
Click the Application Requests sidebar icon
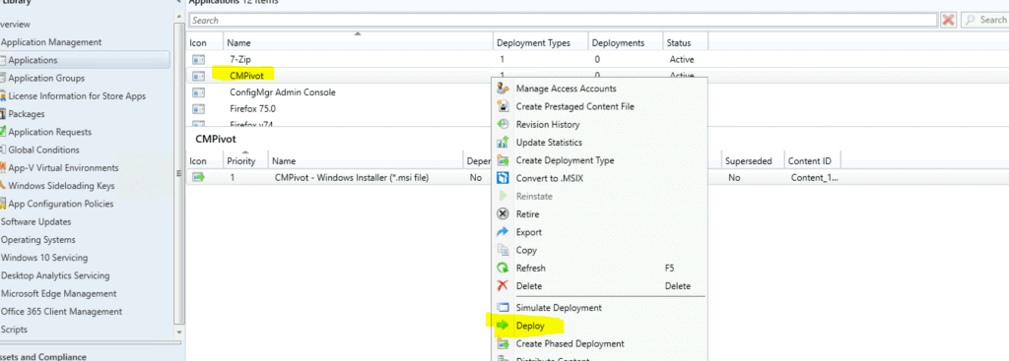(3, 133)
